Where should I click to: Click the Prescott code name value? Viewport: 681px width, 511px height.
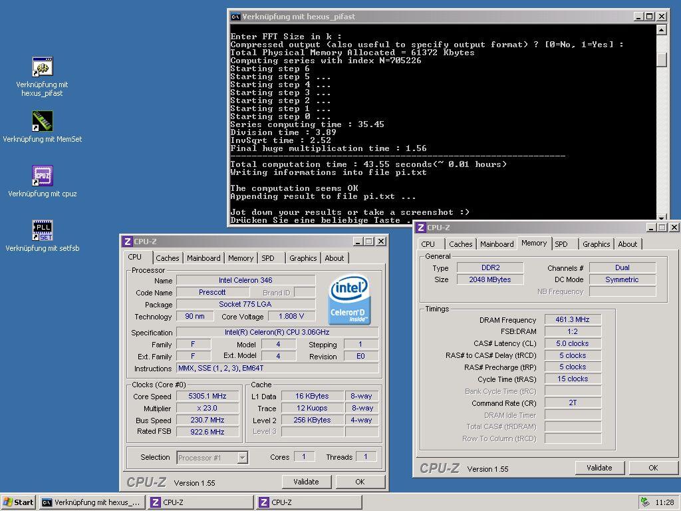[x=212, y=293]
